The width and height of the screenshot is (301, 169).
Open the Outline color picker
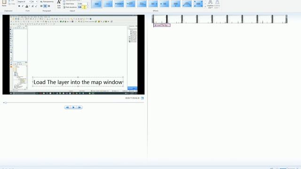click(x=217, y=4)
